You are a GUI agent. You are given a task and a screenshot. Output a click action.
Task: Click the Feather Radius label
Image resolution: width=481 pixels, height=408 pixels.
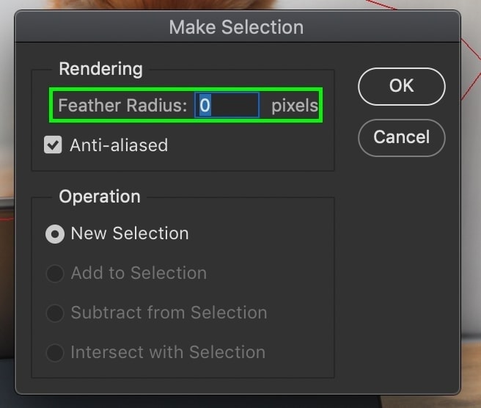(122, 105)
